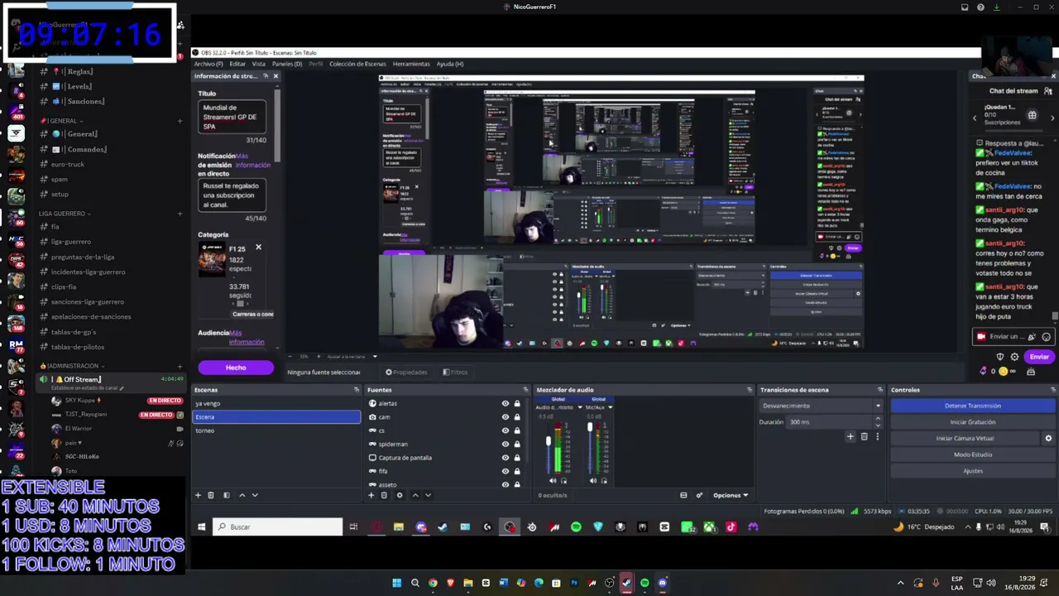Collapse the ADMINISTRACIÓN category in Discord
1059x596 pixels.
click(73, 366)
